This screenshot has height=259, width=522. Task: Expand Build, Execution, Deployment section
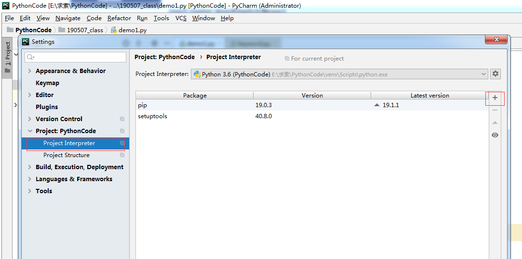(x=29, y=167)
